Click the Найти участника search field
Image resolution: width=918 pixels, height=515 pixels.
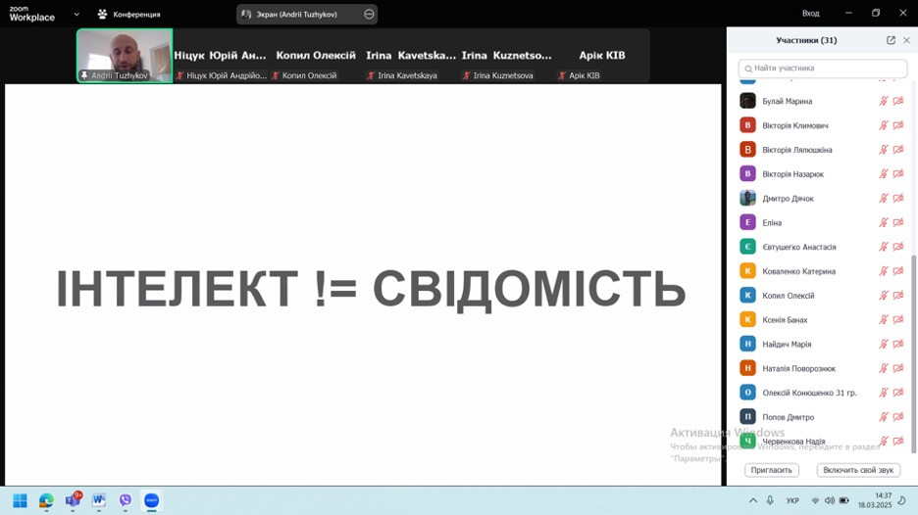click(823, 69)
